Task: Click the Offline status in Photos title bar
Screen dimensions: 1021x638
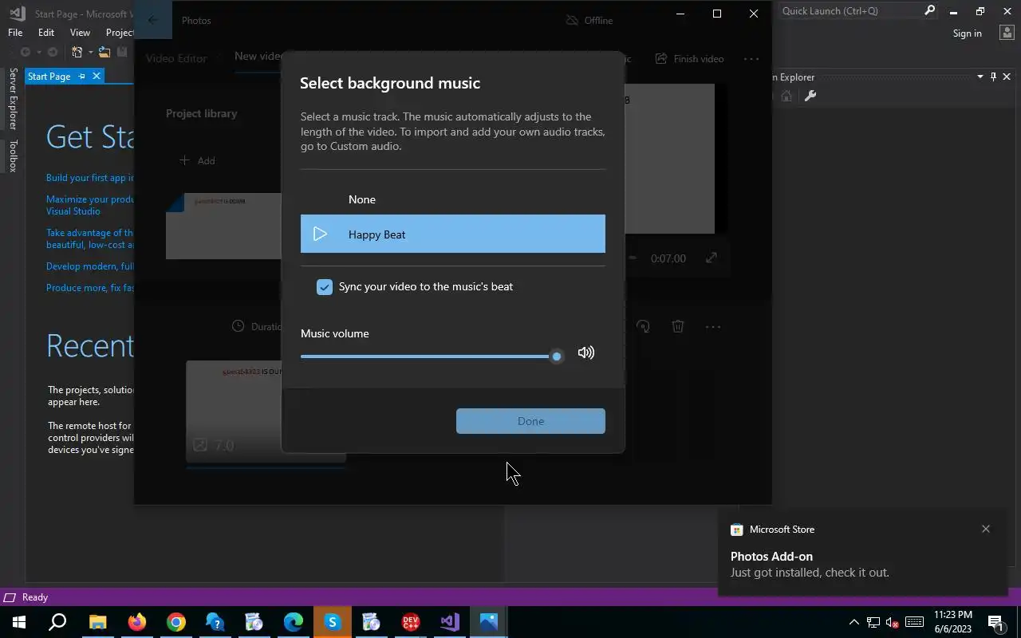Action: tap(589, 20)
